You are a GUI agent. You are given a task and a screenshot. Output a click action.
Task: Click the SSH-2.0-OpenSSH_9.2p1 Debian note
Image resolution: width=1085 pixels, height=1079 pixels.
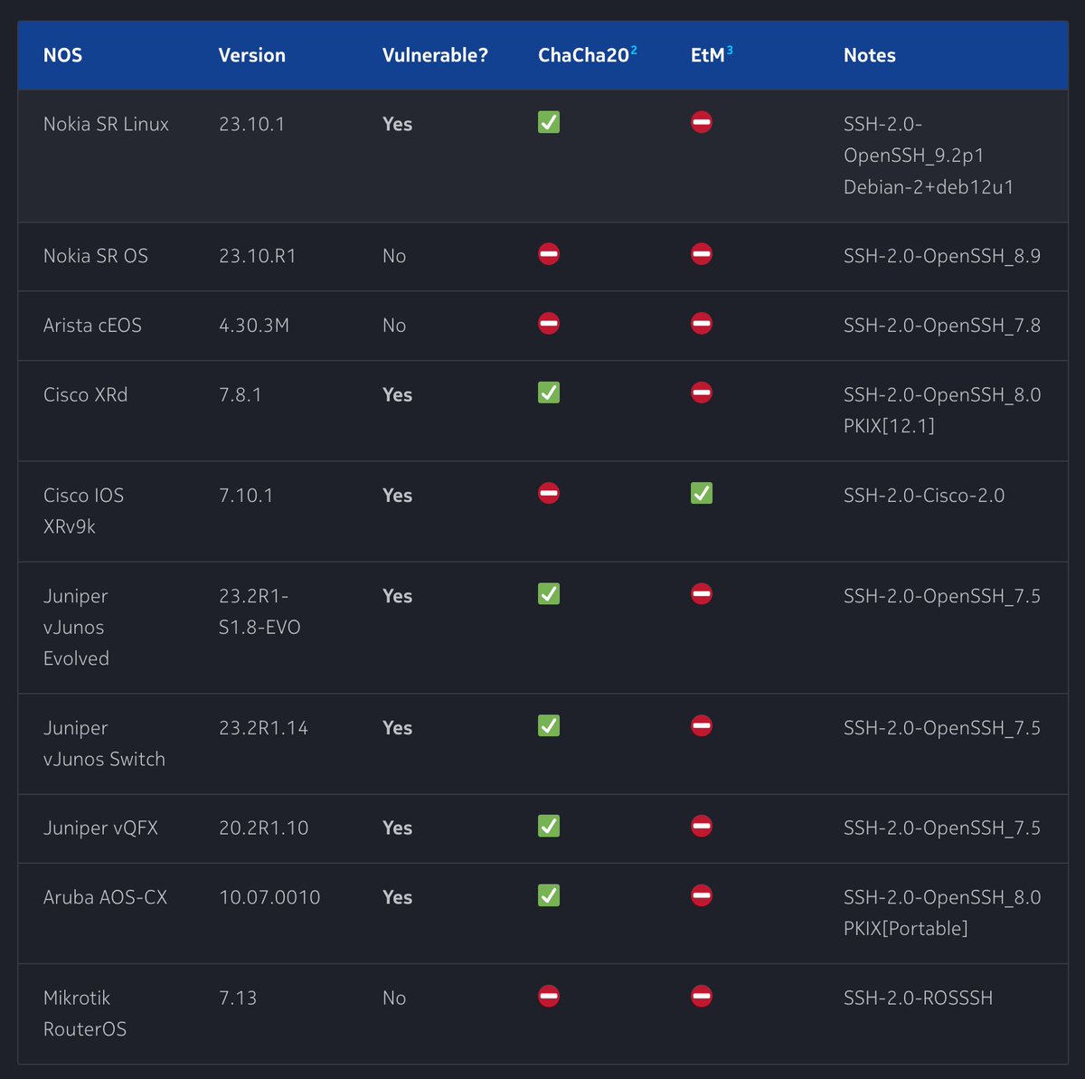[x=929, y=156]
